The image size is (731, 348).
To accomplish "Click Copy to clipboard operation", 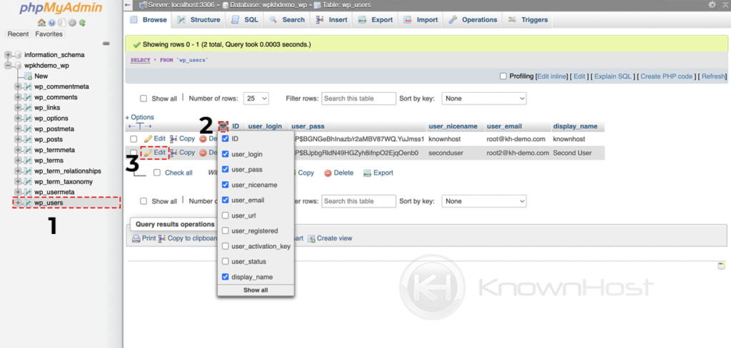I will 188,238.
